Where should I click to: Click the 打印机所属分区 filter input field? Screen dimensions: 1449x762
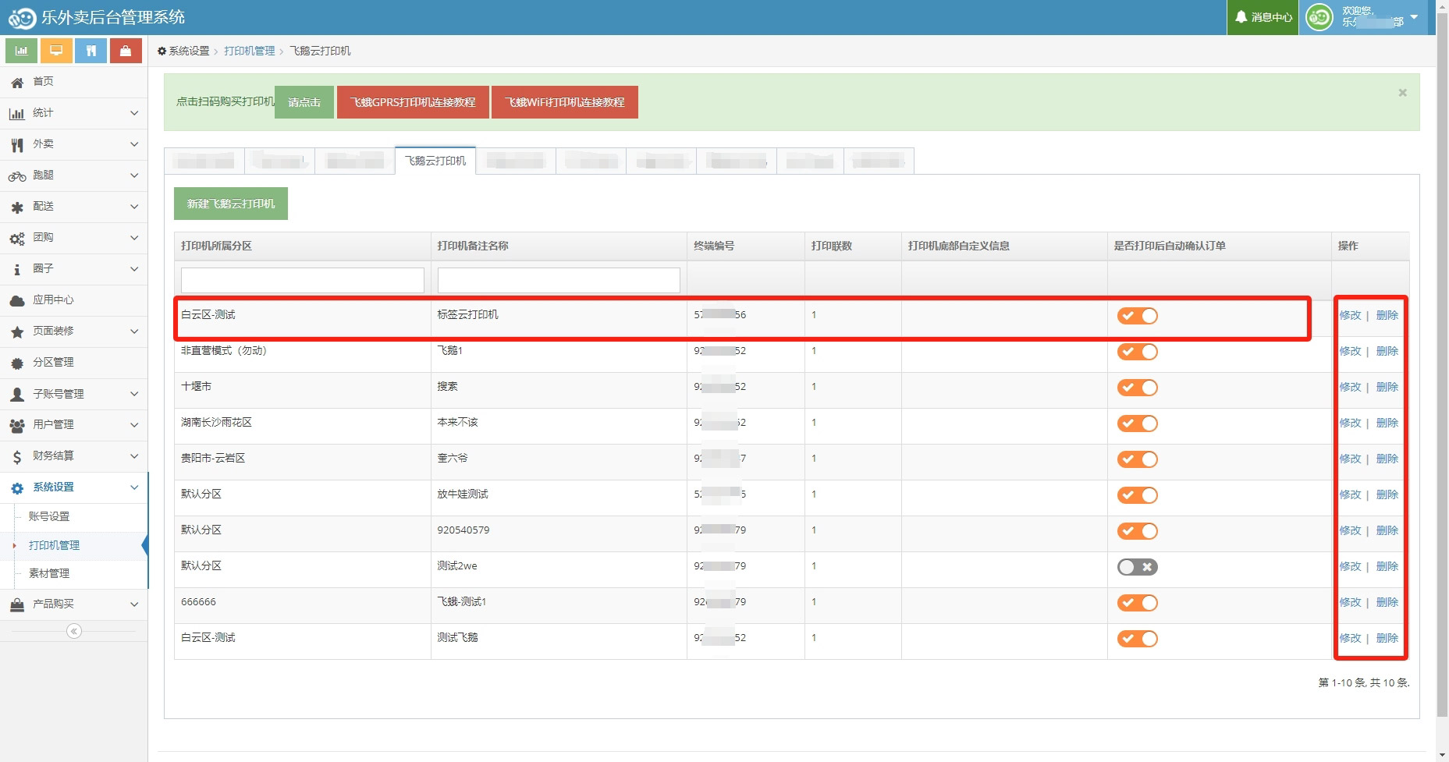303,280
